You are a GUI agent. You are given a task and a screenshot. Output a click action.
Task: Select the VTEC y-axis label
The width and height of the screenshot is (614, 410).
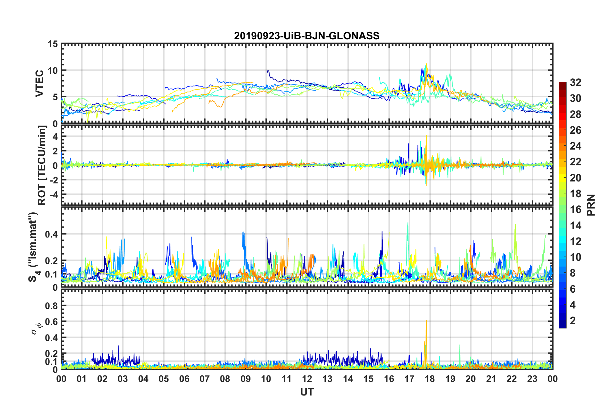[39, 83]
